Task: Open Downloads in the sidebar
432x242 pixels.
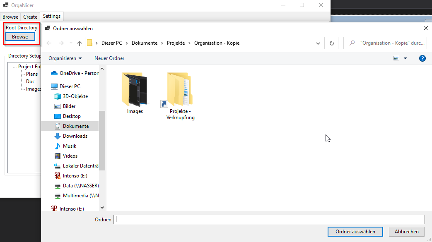Action: click(71, 136)
